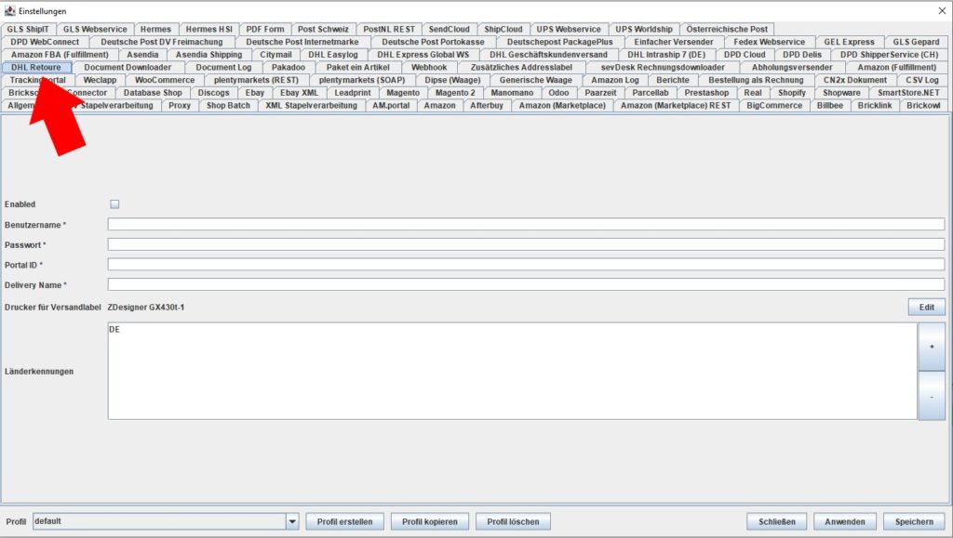Open the Magento 2 tab
953x538 pixels.
coord(455,93)
